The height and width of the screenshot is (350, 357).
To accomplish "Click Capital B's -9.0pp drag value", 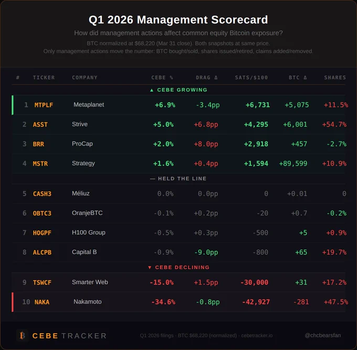I will tap(206, 252).
